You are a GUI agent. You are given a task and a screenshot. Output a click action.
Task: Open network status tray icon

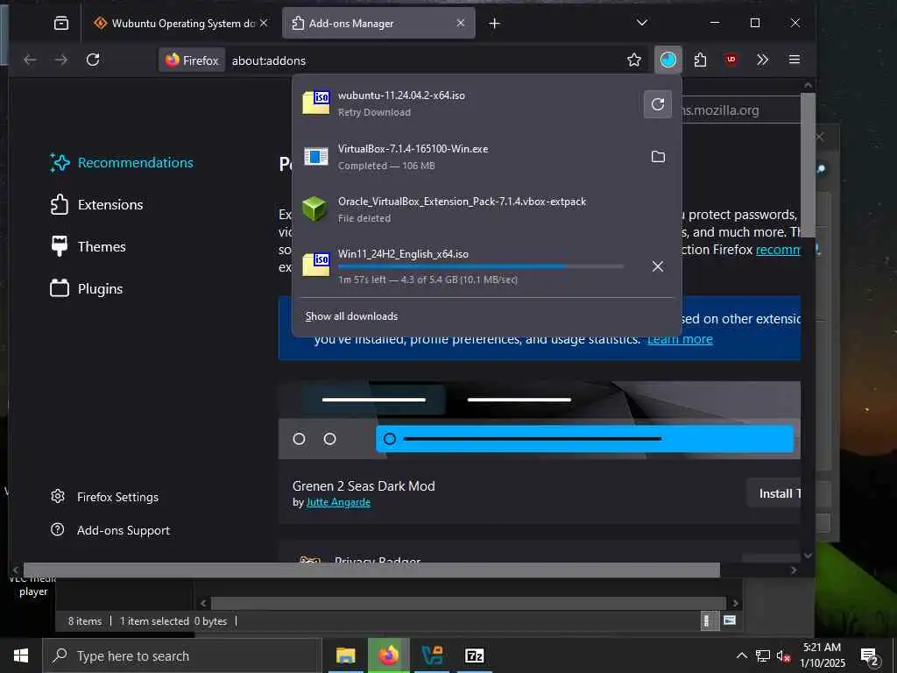(763, 655)
